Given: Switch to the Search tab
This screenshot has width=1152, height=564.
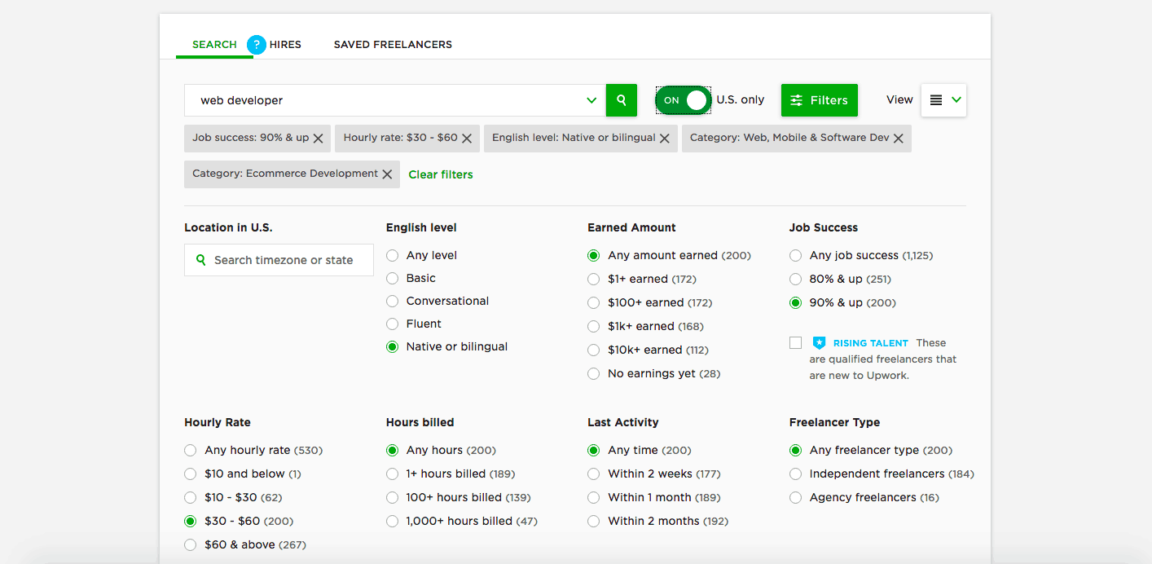Looking at the screenshot, I should [x=214, y=45].
